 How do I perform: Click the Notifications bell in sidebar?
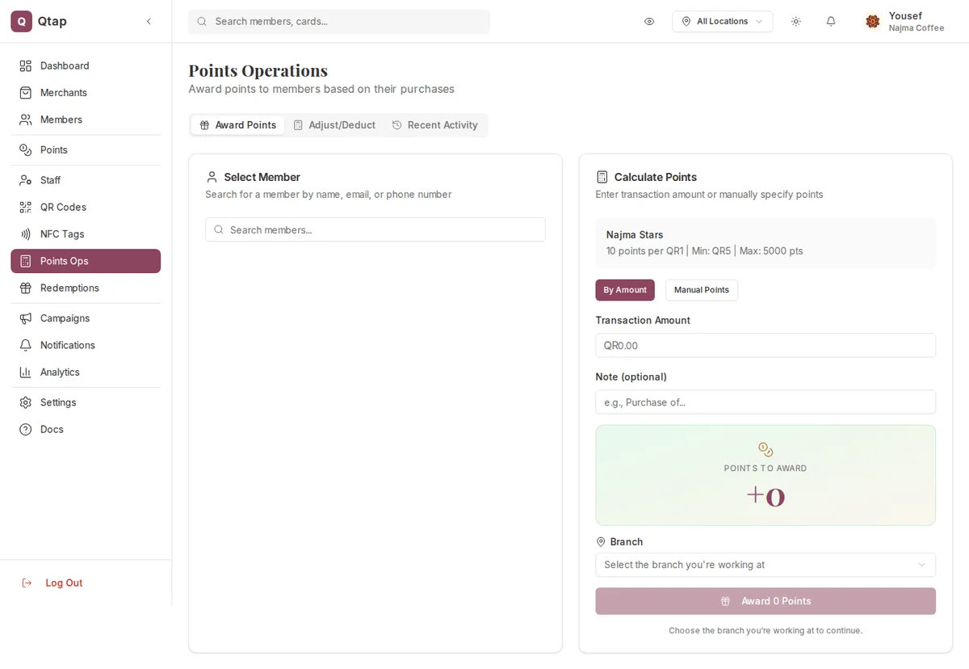(26, 345)
